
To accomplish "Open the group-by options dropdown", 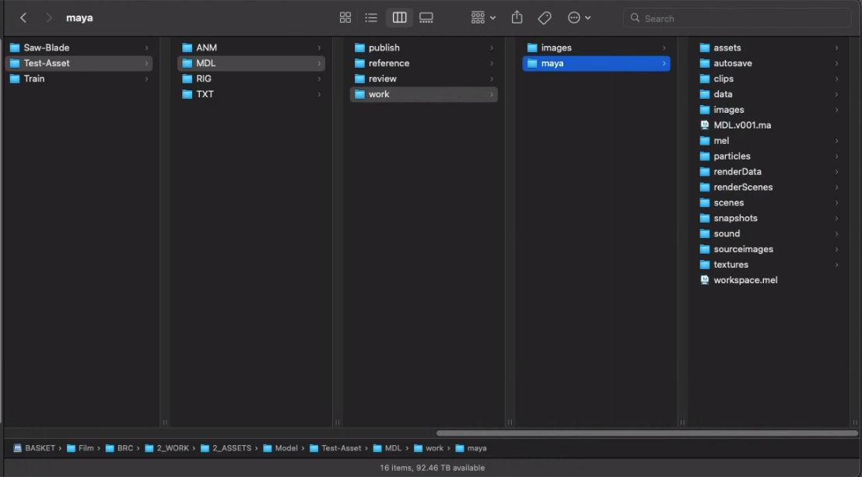I will pyautogui.click(x=482, y=18).
